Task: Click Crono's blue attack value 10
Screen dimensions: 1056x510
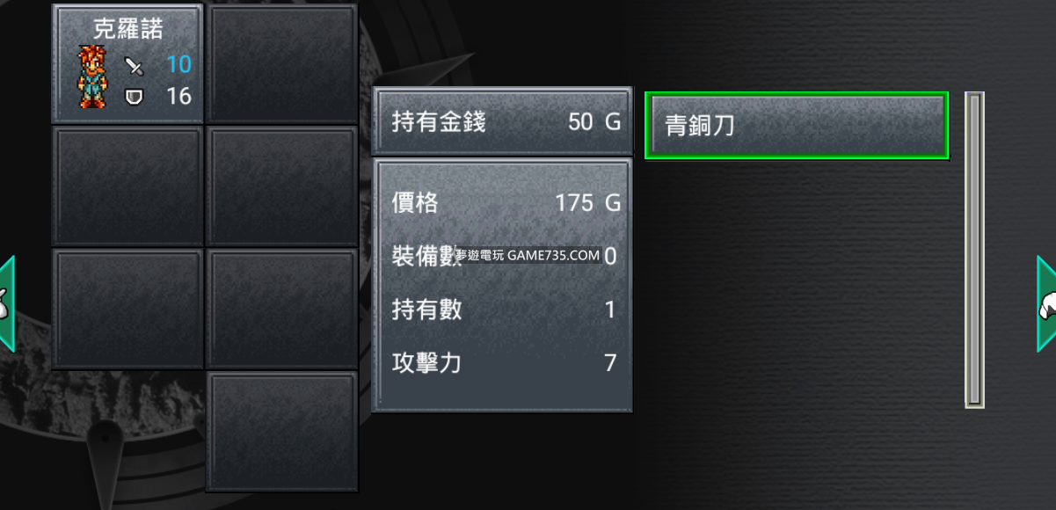Action: (x=178, y=64)
